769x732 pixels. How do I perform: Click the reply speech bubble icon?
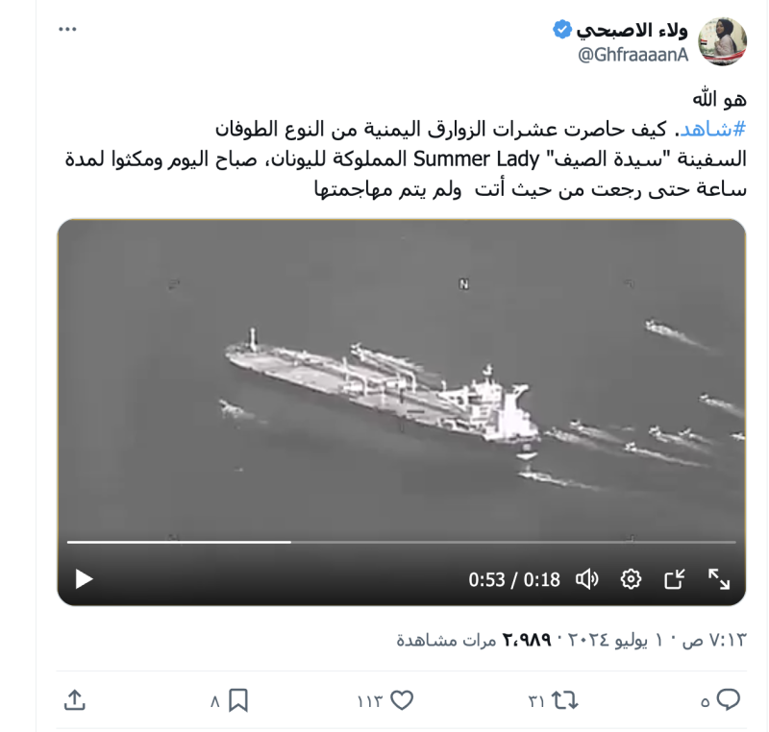pyautogui.click(x=729, y=699)
